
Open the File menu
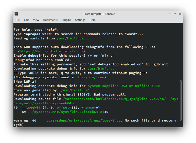pos(18,20)
